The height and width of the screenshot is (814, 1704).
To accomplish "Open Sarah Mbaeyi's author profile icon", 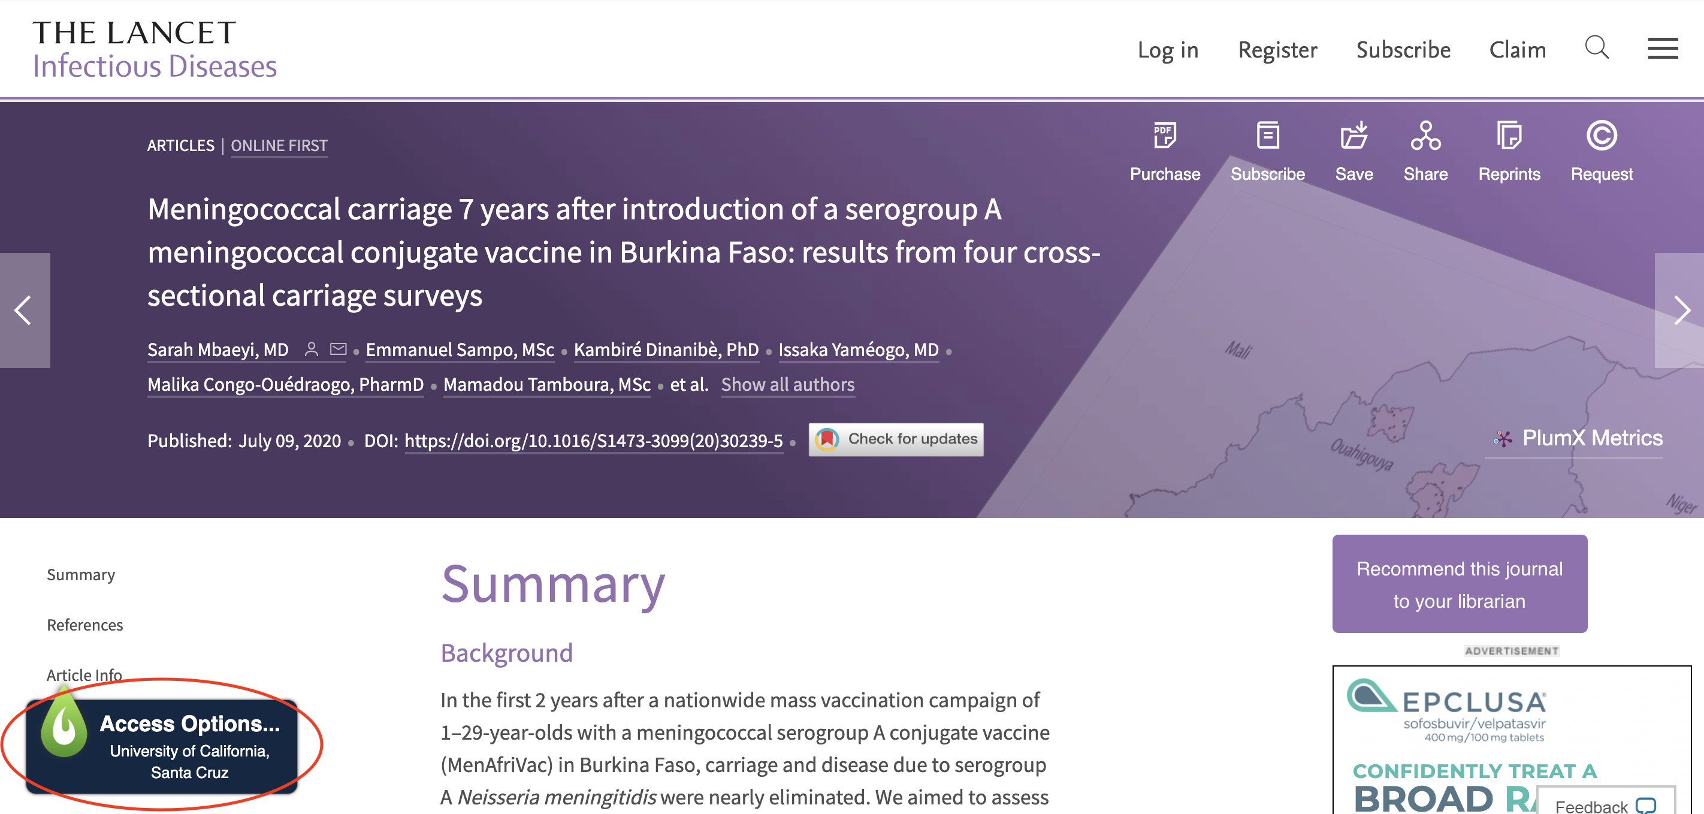I will tap(311, 349).
